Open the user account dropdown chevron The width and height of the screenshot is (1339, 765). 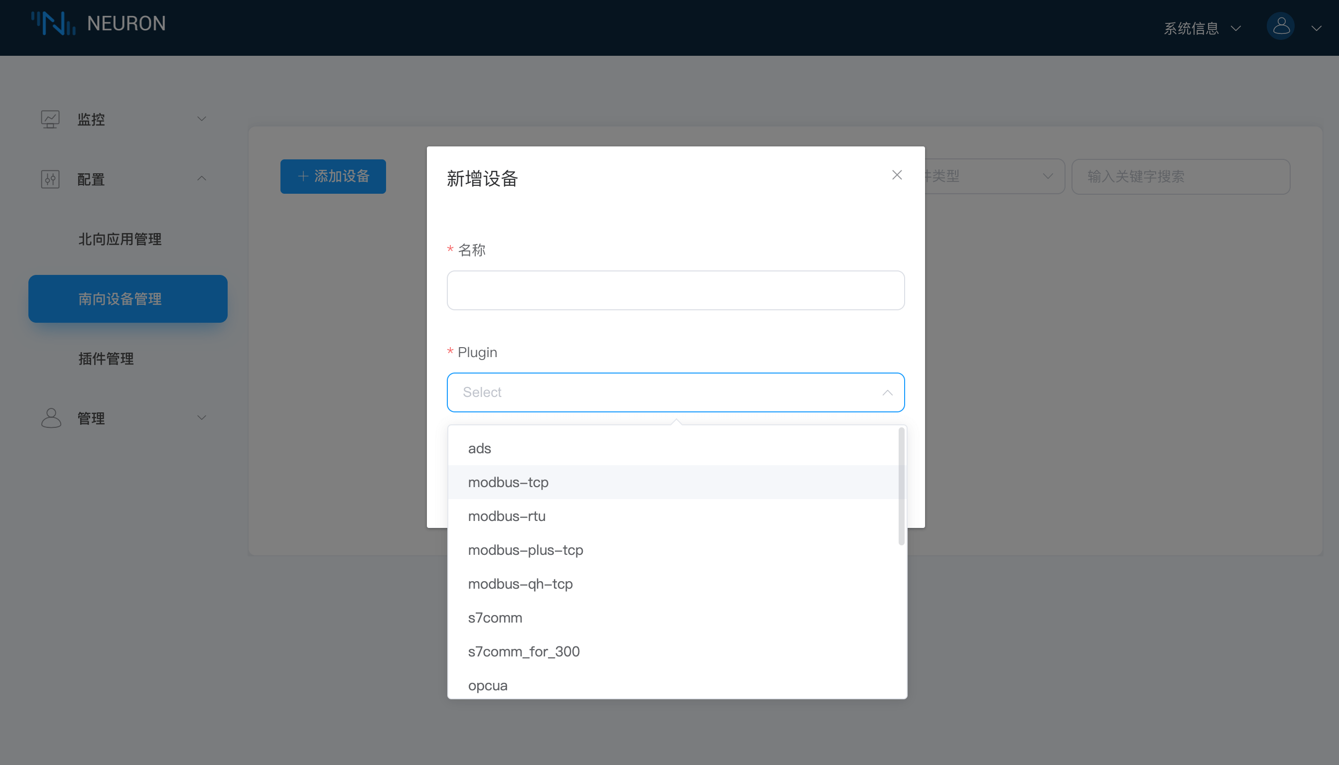(x=1316, y=28)
